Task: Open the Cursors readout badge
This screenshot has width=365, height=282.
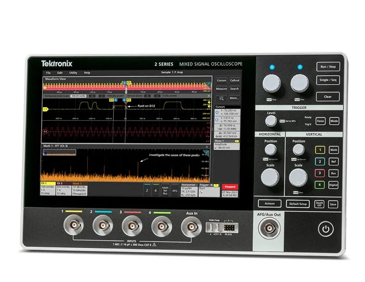Action: pos(227,121)
